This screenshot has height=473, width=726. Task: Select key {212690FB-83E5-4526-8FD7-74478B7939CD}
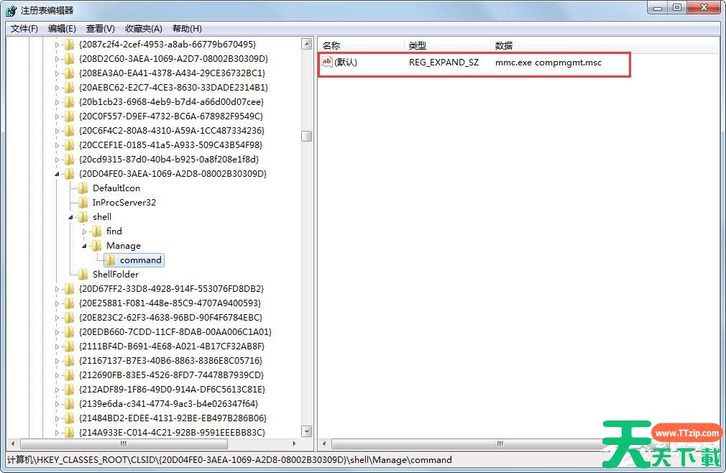(171, 375)
